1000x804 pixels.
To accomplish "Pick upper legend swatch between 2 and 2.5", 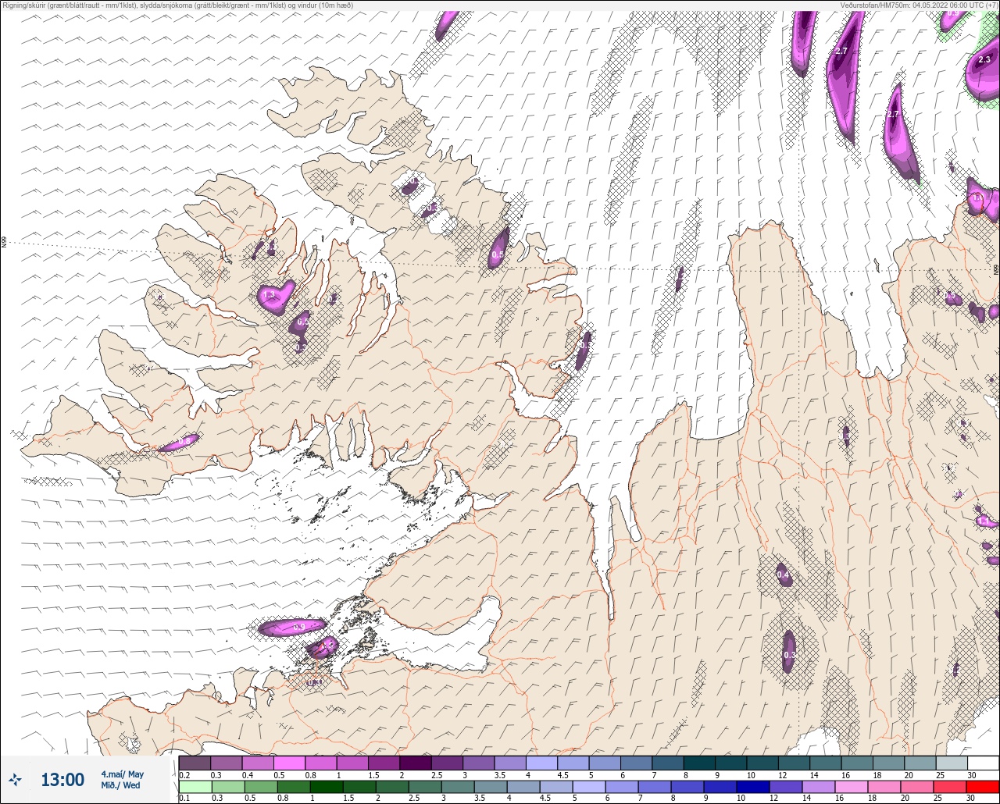I will (416, 763).
